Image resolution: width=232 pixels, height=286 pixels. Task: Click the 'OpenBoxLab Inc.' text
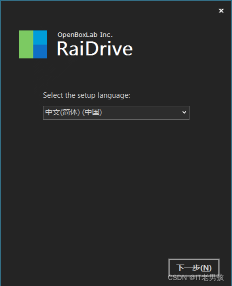(85, 34)
